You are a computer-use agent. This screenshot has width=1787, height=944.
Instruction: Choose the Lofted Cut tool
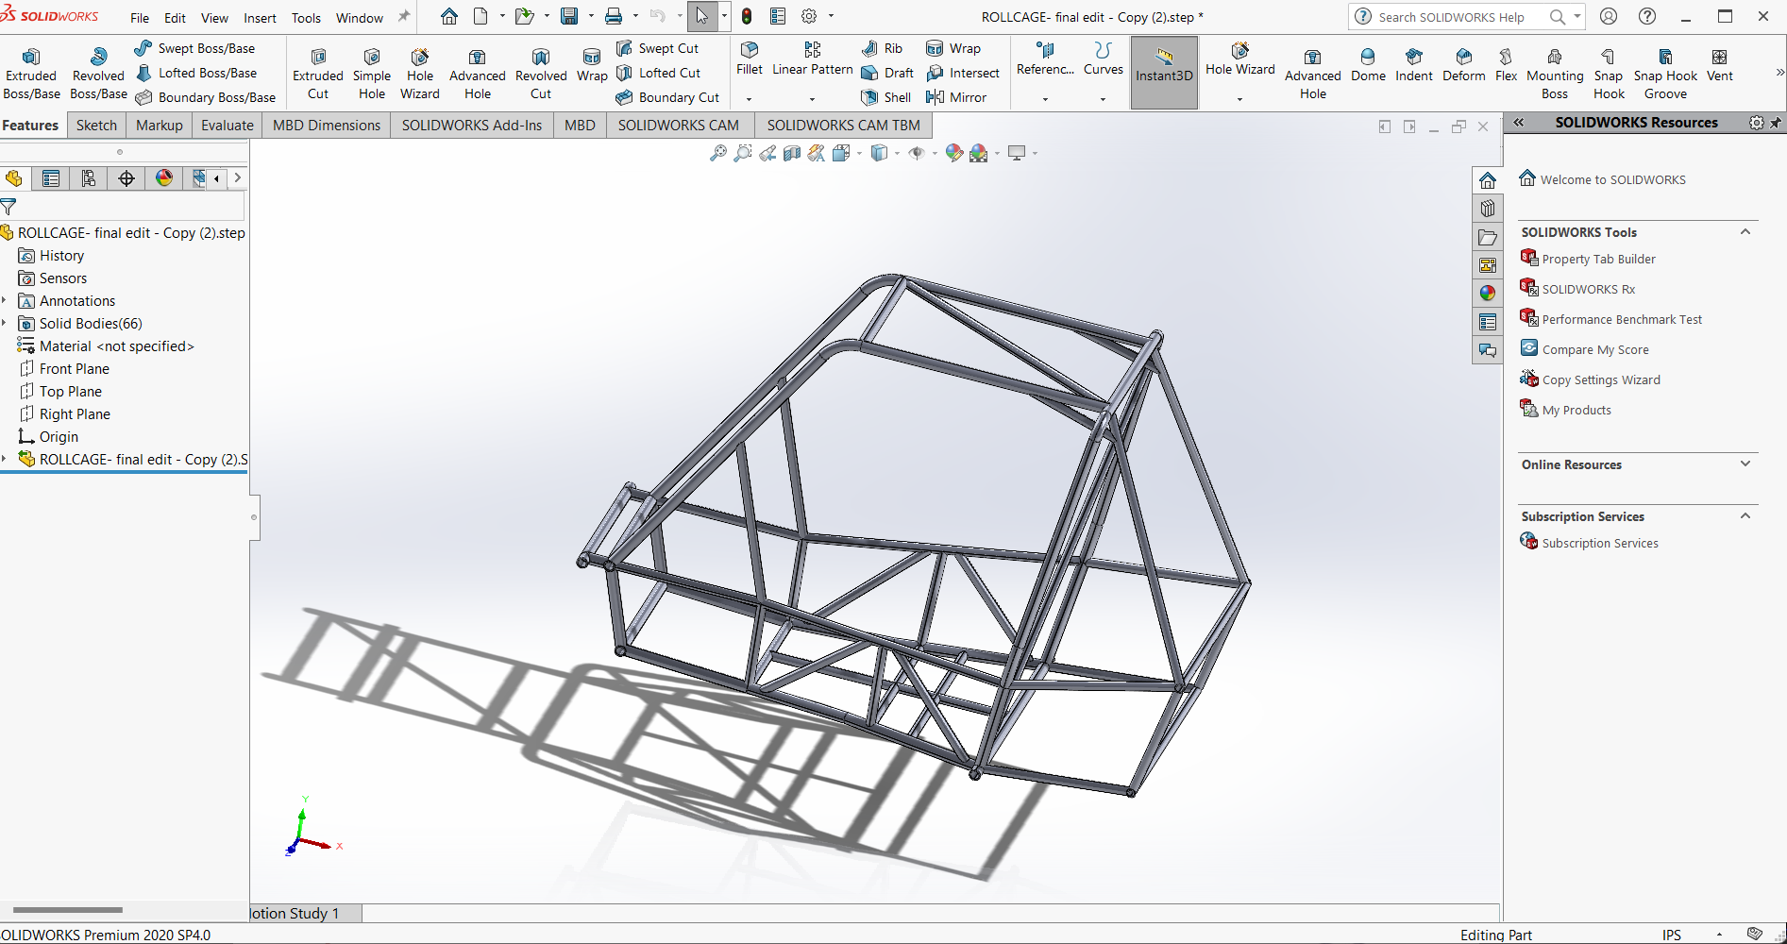coord(659,73)
